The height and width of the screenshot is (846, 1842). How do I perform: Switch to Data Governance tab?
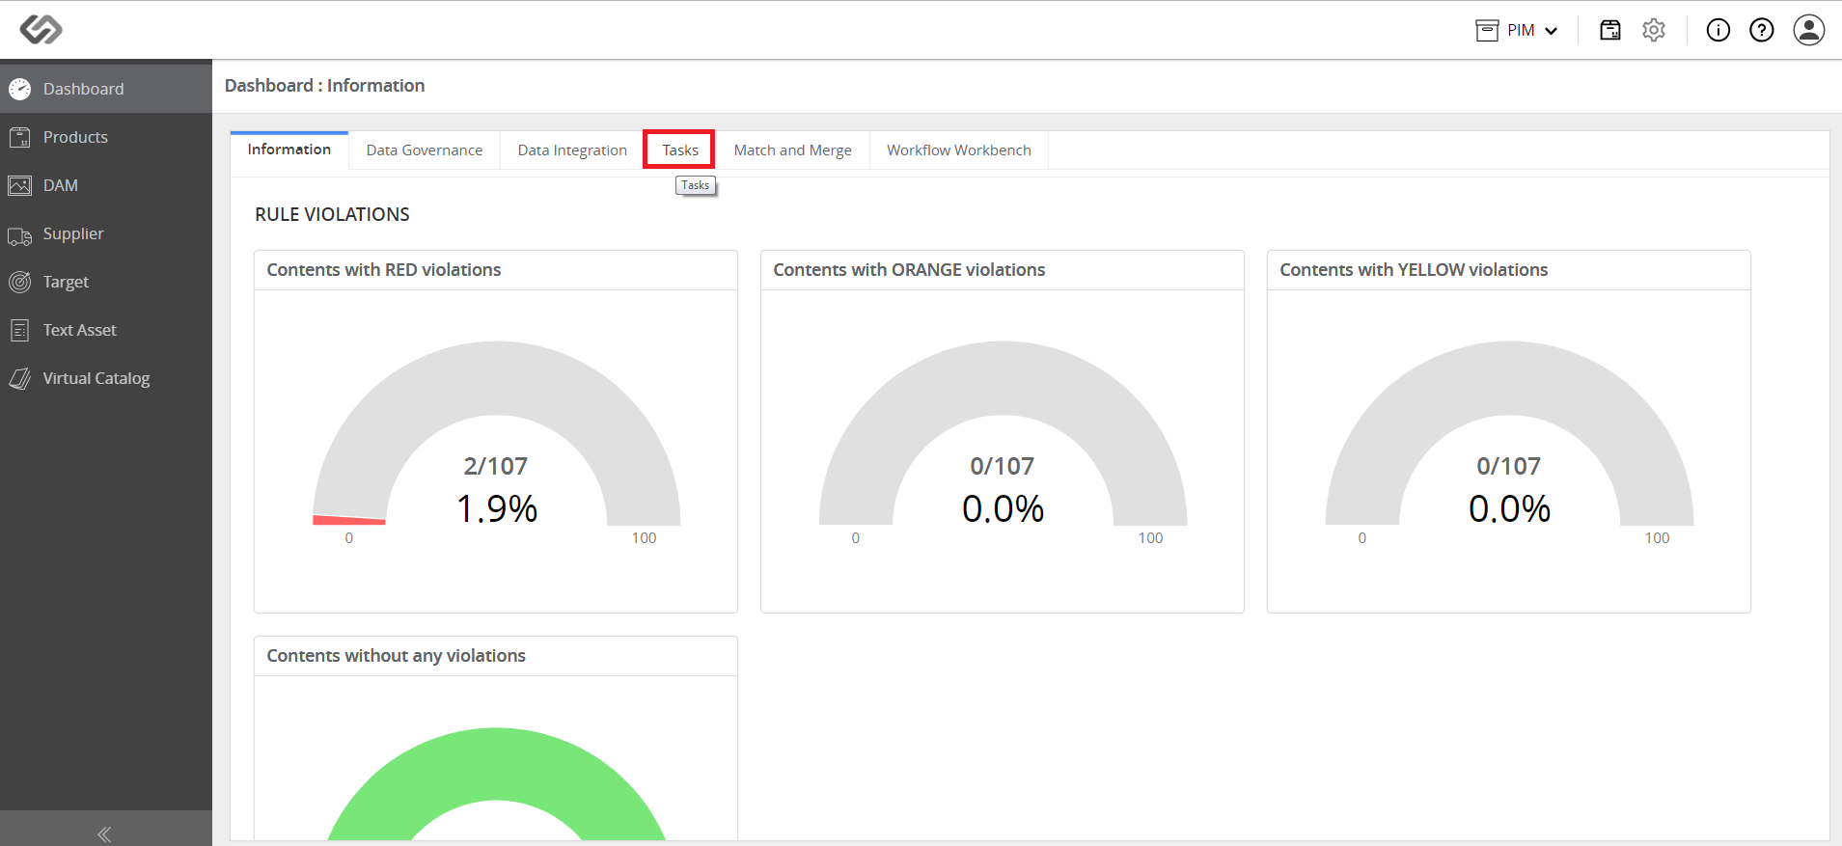[425, 150]
